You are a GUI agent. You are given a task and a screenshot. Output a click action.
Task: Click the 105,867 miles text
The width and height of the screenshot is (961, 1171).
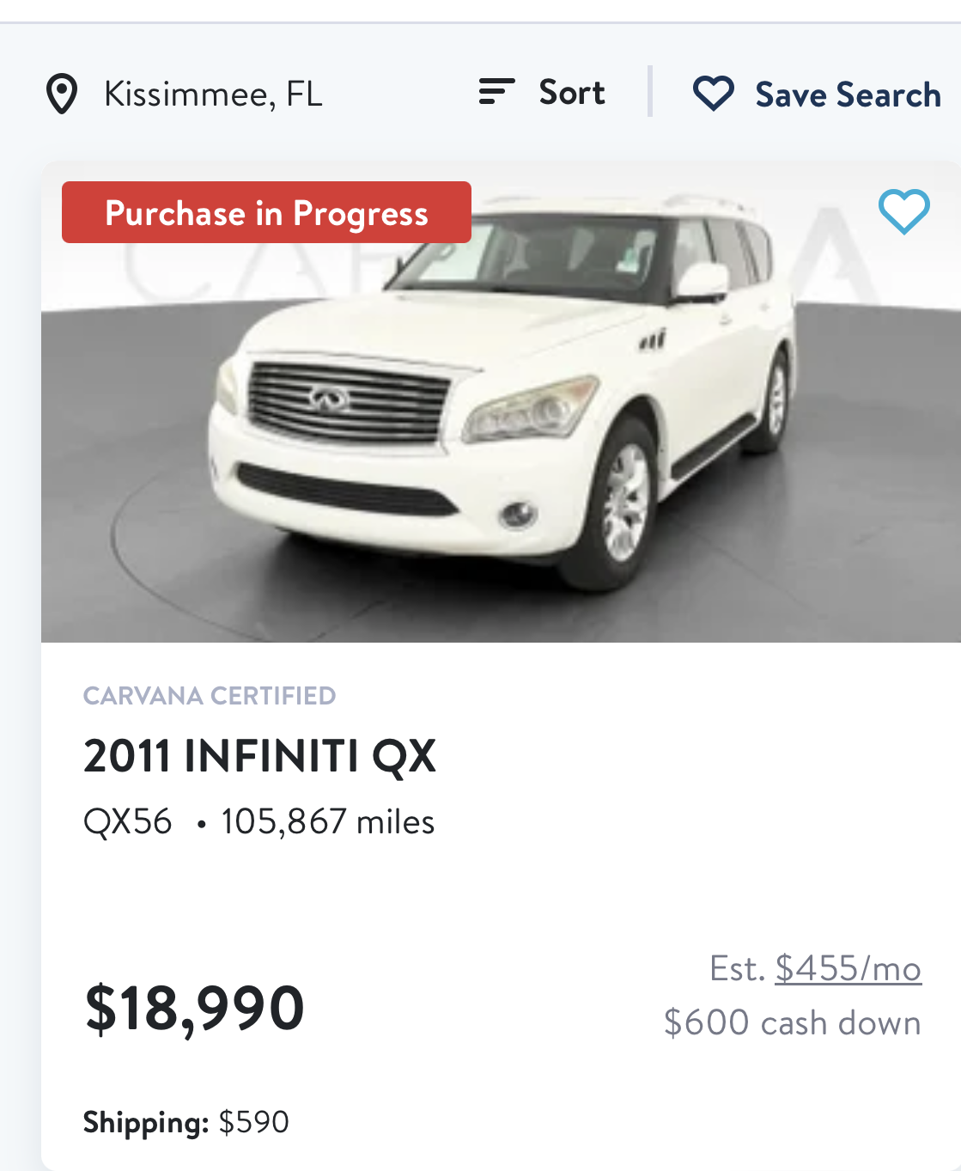tap(327, 821)
